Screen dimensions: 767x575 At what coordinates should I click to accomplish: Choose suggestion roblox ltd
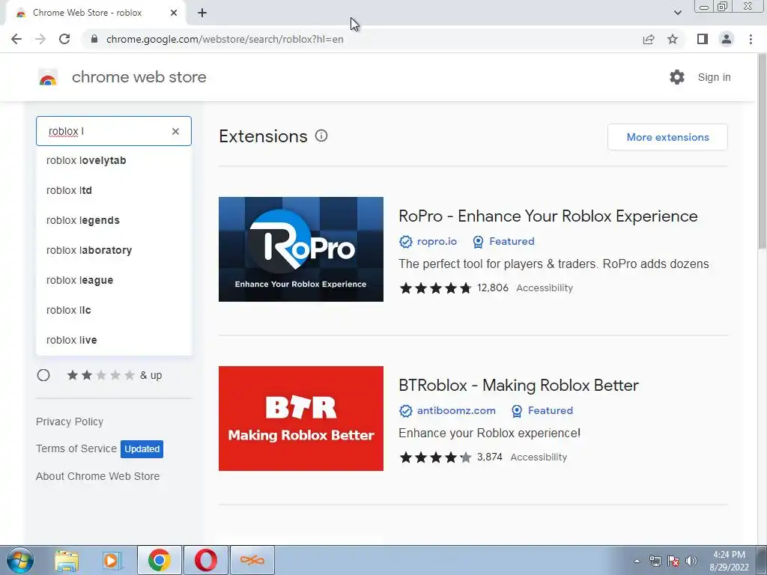[114, 190]
